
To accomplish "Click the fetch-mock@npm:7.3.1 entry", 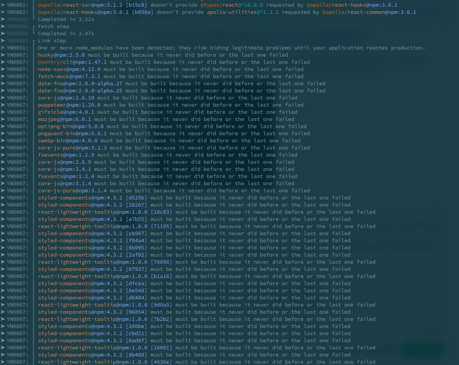I will pos(69,76).
